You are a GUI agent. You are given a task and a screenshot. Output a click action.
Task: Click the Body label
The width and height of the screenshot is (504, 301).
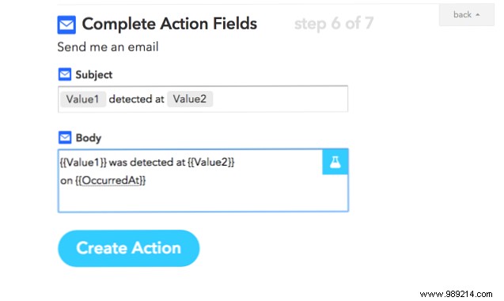pos(89,138)
